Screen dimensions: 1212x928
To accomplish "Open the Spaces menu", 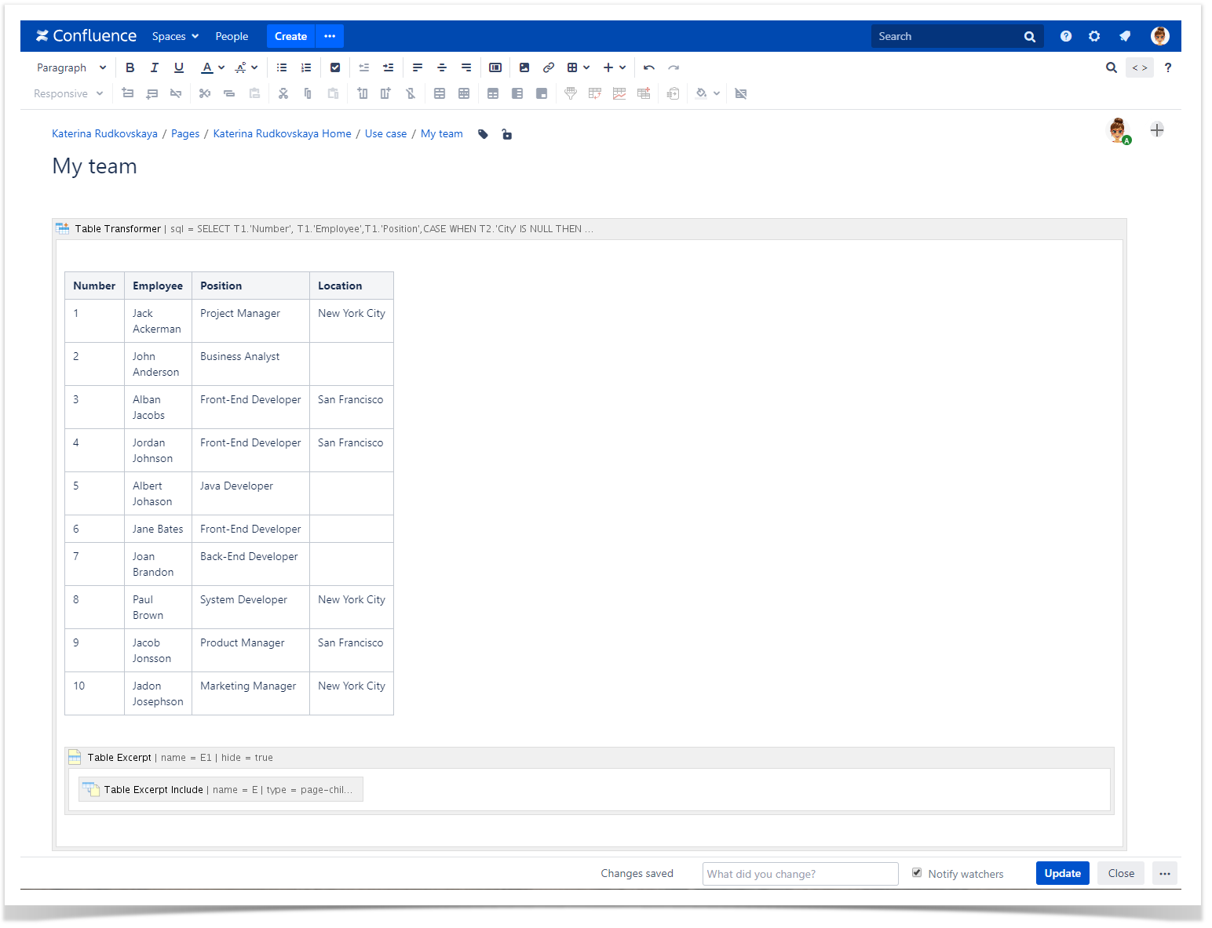I will (175, 36).
